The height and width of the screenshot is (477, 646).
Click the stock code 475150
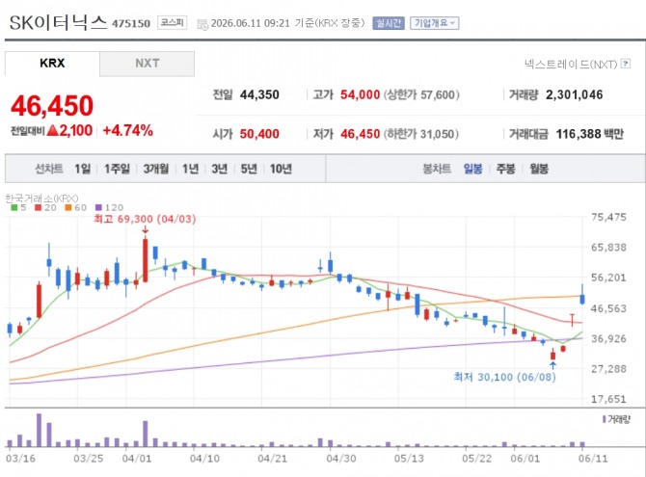(x=131, y=23)
